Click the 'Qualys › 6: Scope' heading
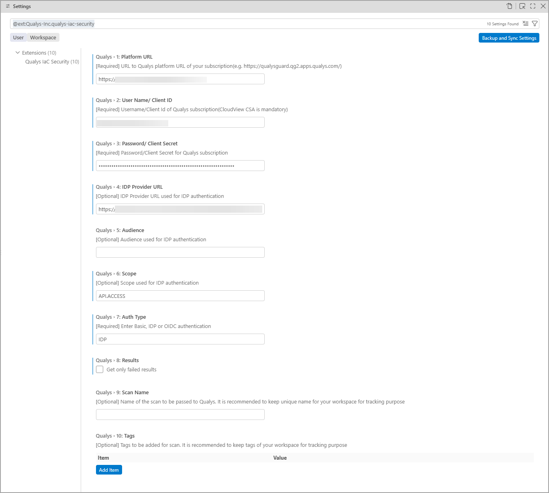 (116, 273)
